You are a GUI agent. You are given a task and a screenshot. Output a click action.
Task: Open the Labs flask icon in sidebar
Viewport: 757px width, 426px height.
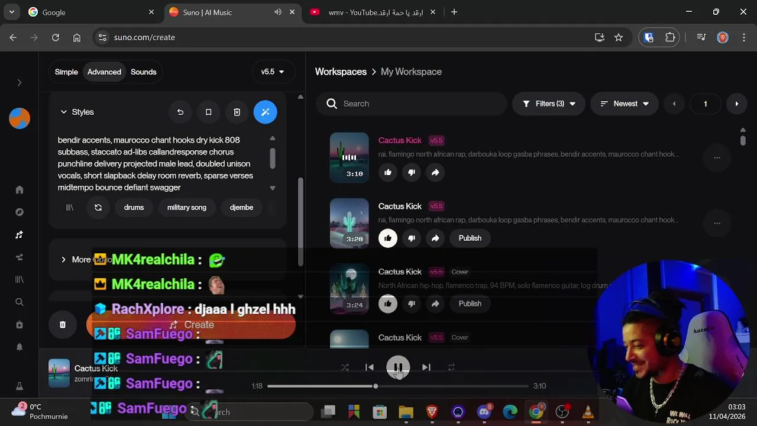[x=20, y=386]
